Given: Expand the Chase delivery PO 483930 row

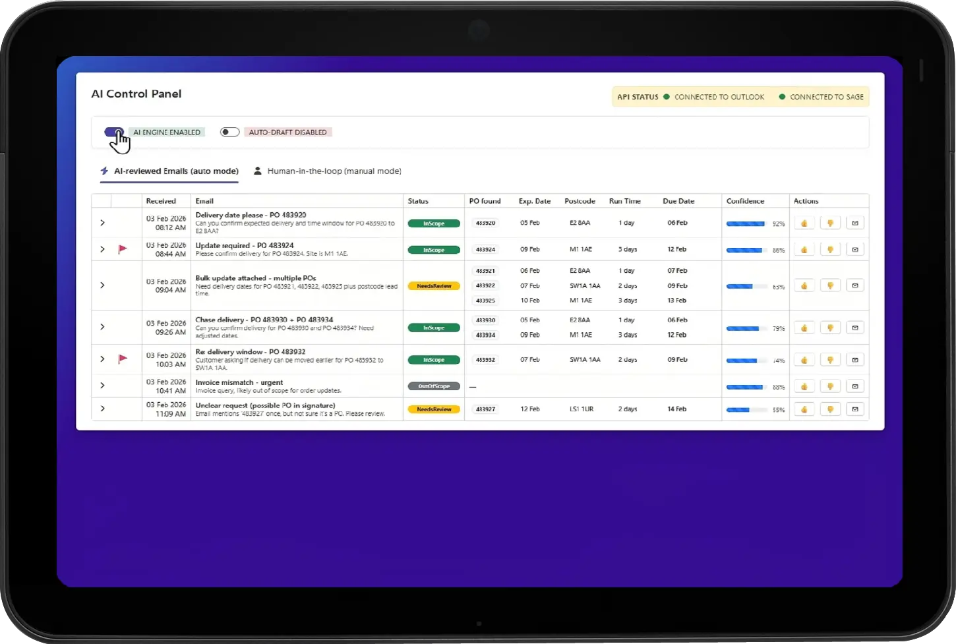Looking at the screenshot, I should pos(102,327).
